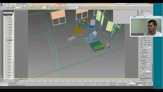Open the Selected key filter dropdown
163x92 pixels.
[x=130, y=83]
